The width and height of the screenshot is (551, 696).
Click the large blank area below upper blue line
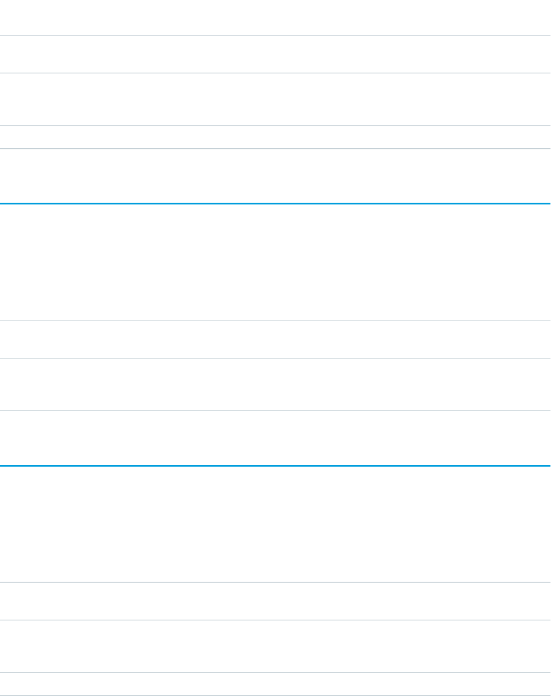coord(275,262)
